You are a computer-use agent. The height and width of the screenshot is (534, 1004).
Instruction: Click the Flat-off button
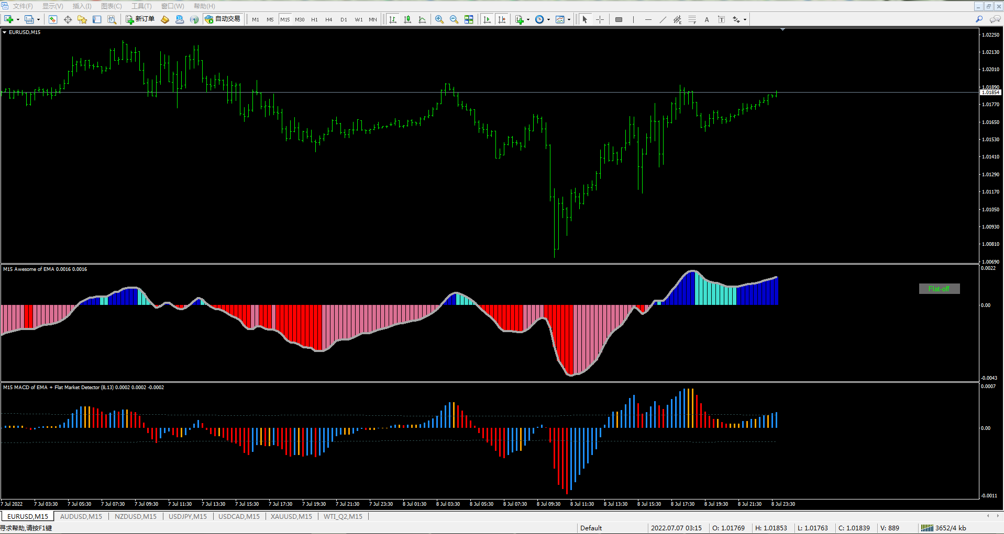(939, 289)
